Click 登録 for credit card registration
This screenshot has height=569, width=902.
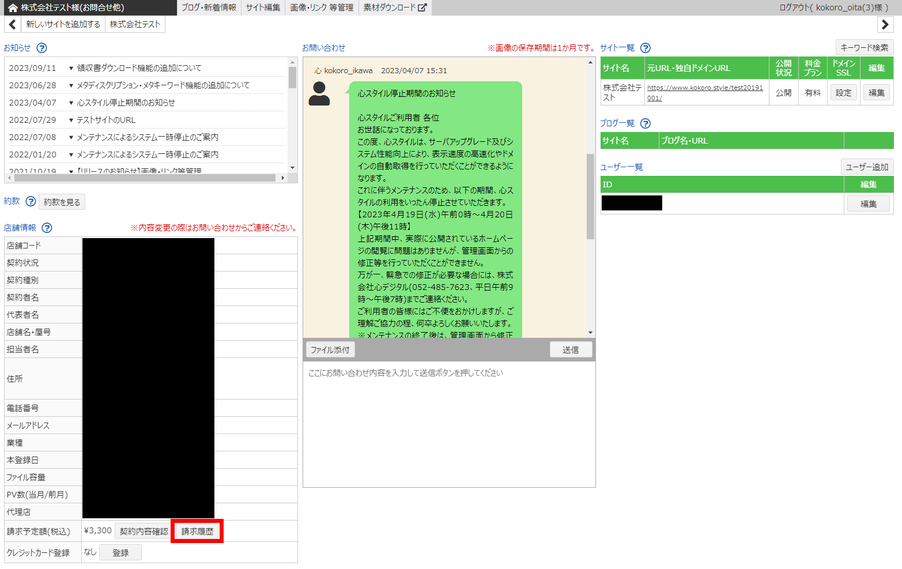click(x=120, y=553)
